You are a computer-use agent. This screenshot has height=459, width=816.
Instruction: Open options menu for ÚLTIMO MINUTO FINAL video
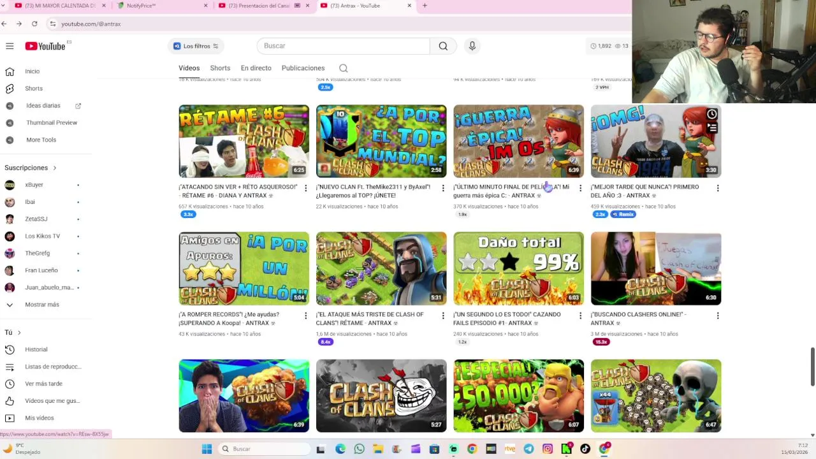580,188
